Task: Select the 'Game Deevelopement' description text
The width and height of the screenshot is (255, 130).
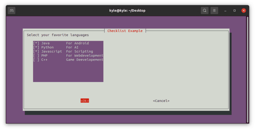Action: [x=85, y=60]
